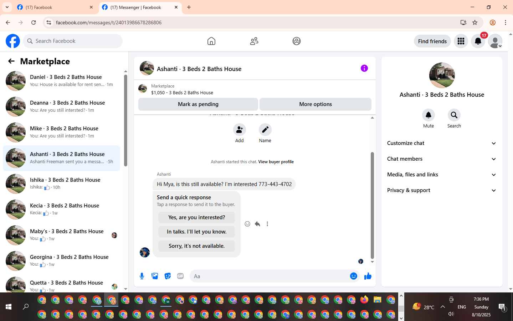Choose a sticker icon

tap(168, 276)
